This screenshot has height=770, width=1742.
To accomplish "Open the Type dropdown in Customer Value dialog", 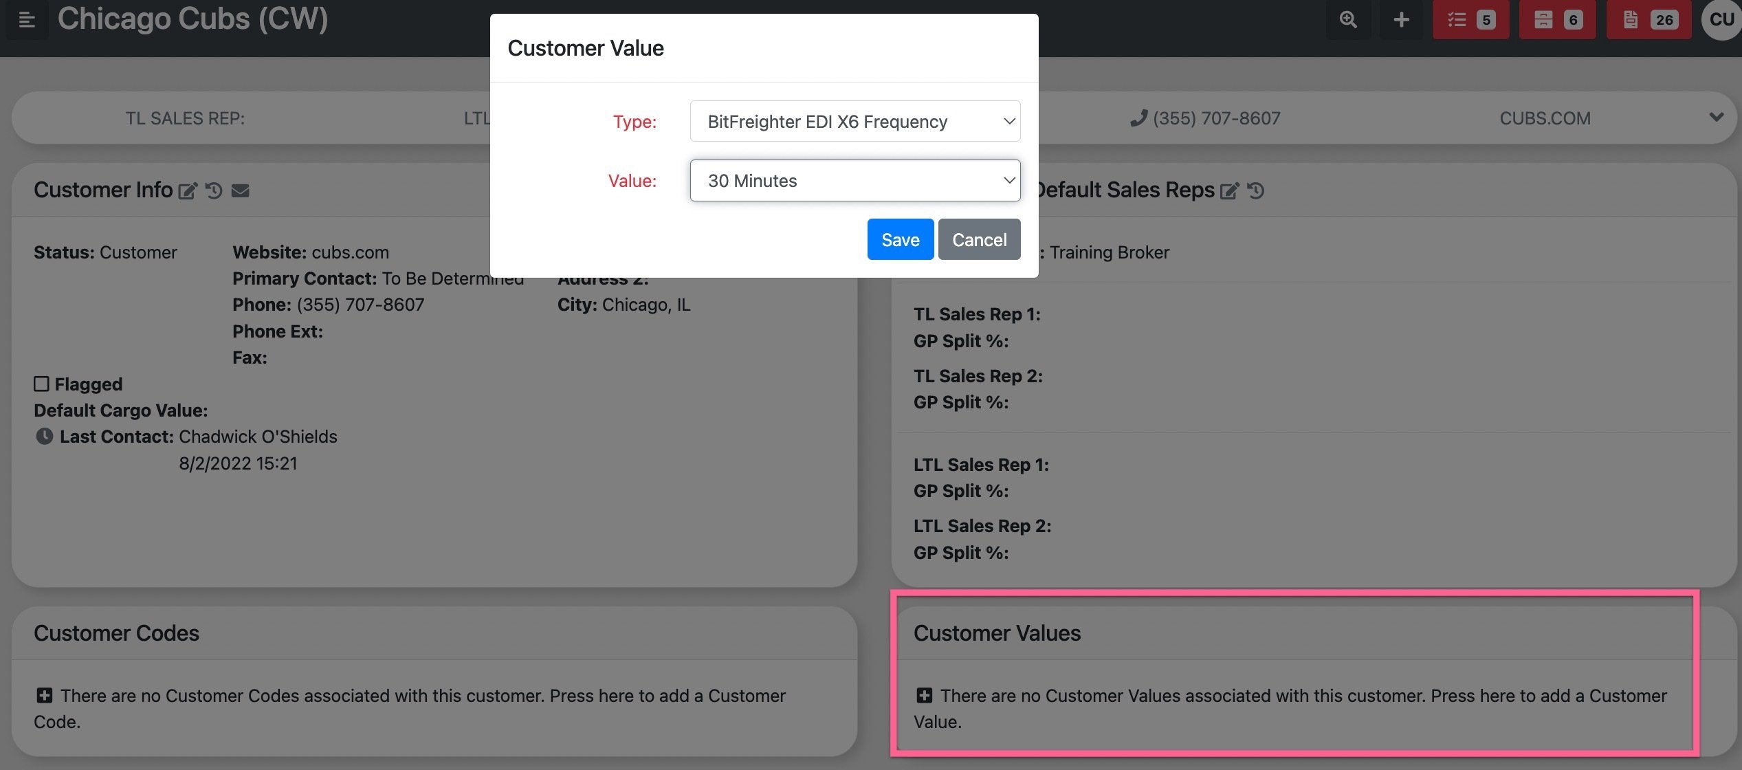I will (x=855, y=122).
